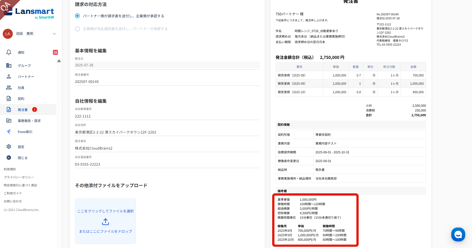The width and height of the screenshot is (472, 248).
Task: Click the 自社住所 input field
Action: click(167, 132)
